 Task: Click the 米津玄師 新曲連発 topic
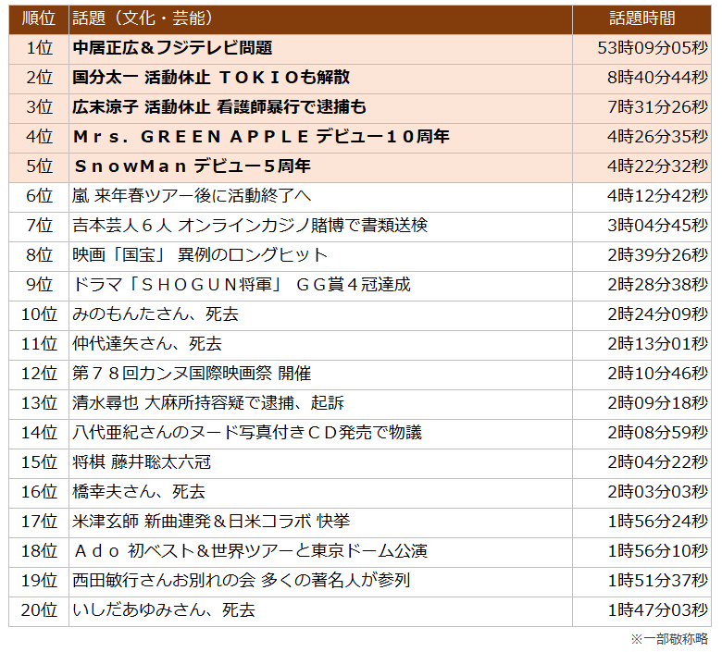(x=211, y=522)
